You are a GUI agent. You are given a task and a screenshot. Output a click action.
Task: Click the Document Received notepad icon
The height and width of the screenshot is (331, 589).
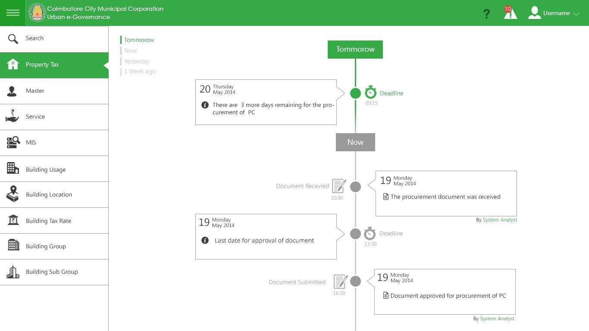339,186
